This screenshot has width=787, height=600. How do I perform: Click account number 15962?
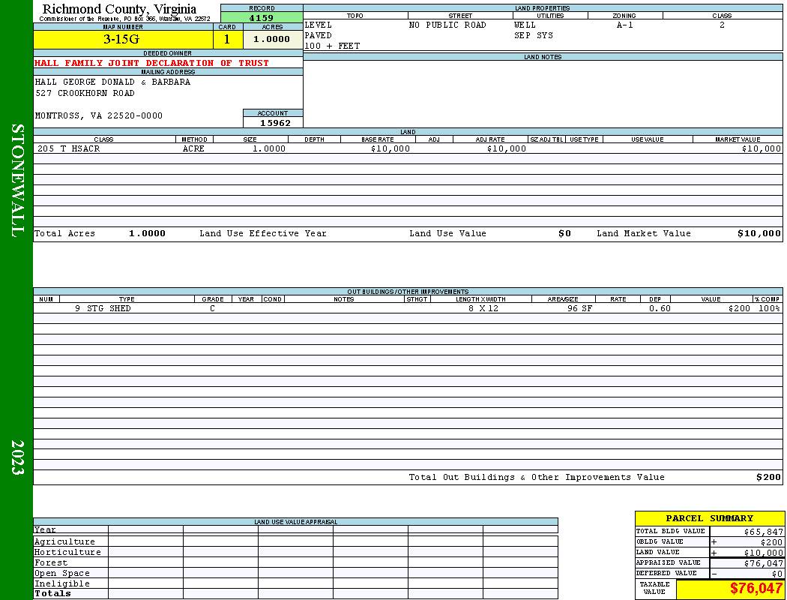click(x=275, y=123)
